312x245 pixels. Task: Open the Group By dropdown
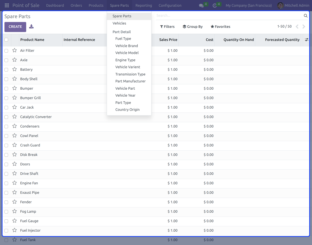192,27
